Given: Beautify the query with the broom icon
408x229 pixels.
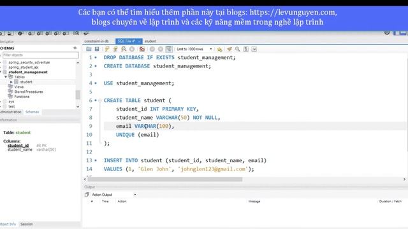Looking at the screenshot, I should 229,49.
